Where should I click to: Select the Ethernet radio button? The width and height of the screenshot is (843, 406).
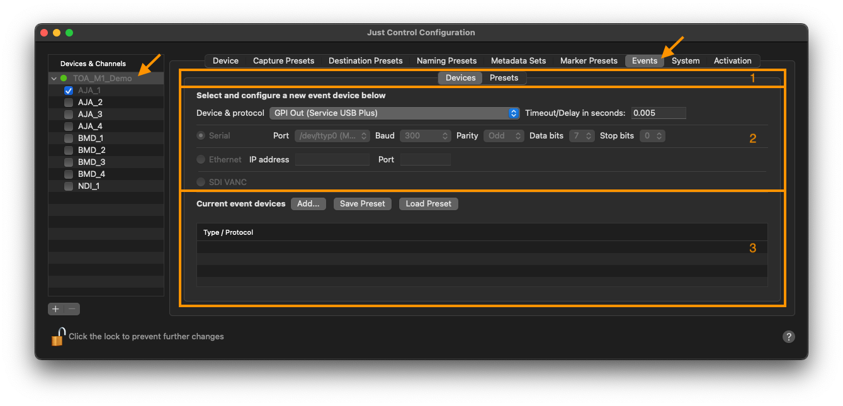coord(201,160)
